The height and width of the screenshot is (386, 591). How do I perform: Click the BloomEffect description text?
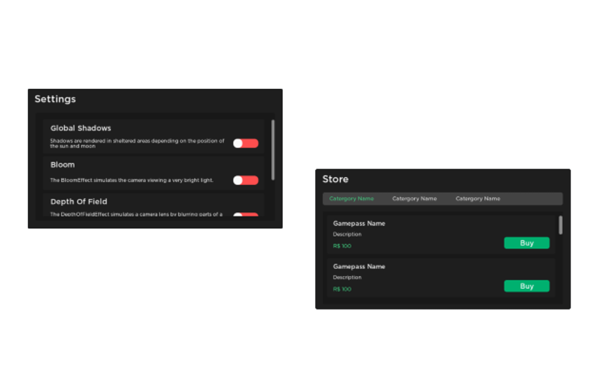pyautogui.click(x=131, y=180)
